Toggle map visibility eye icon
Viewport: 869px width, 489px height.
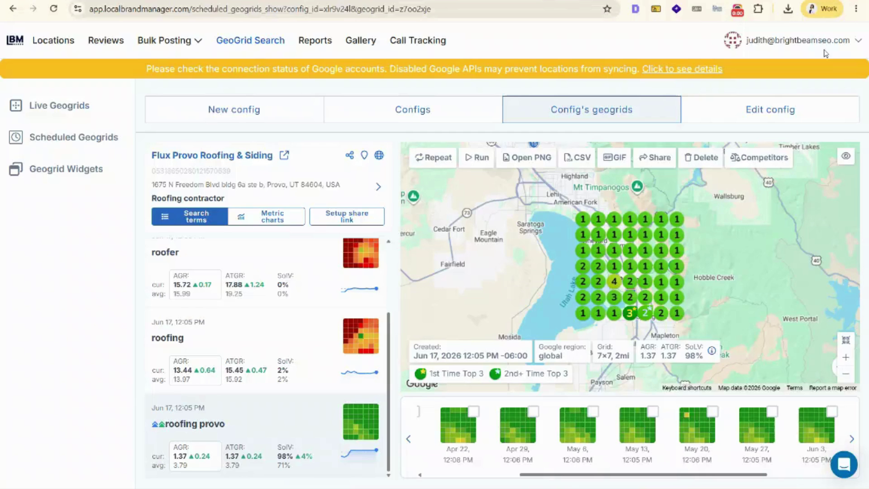tap(846, 156)
